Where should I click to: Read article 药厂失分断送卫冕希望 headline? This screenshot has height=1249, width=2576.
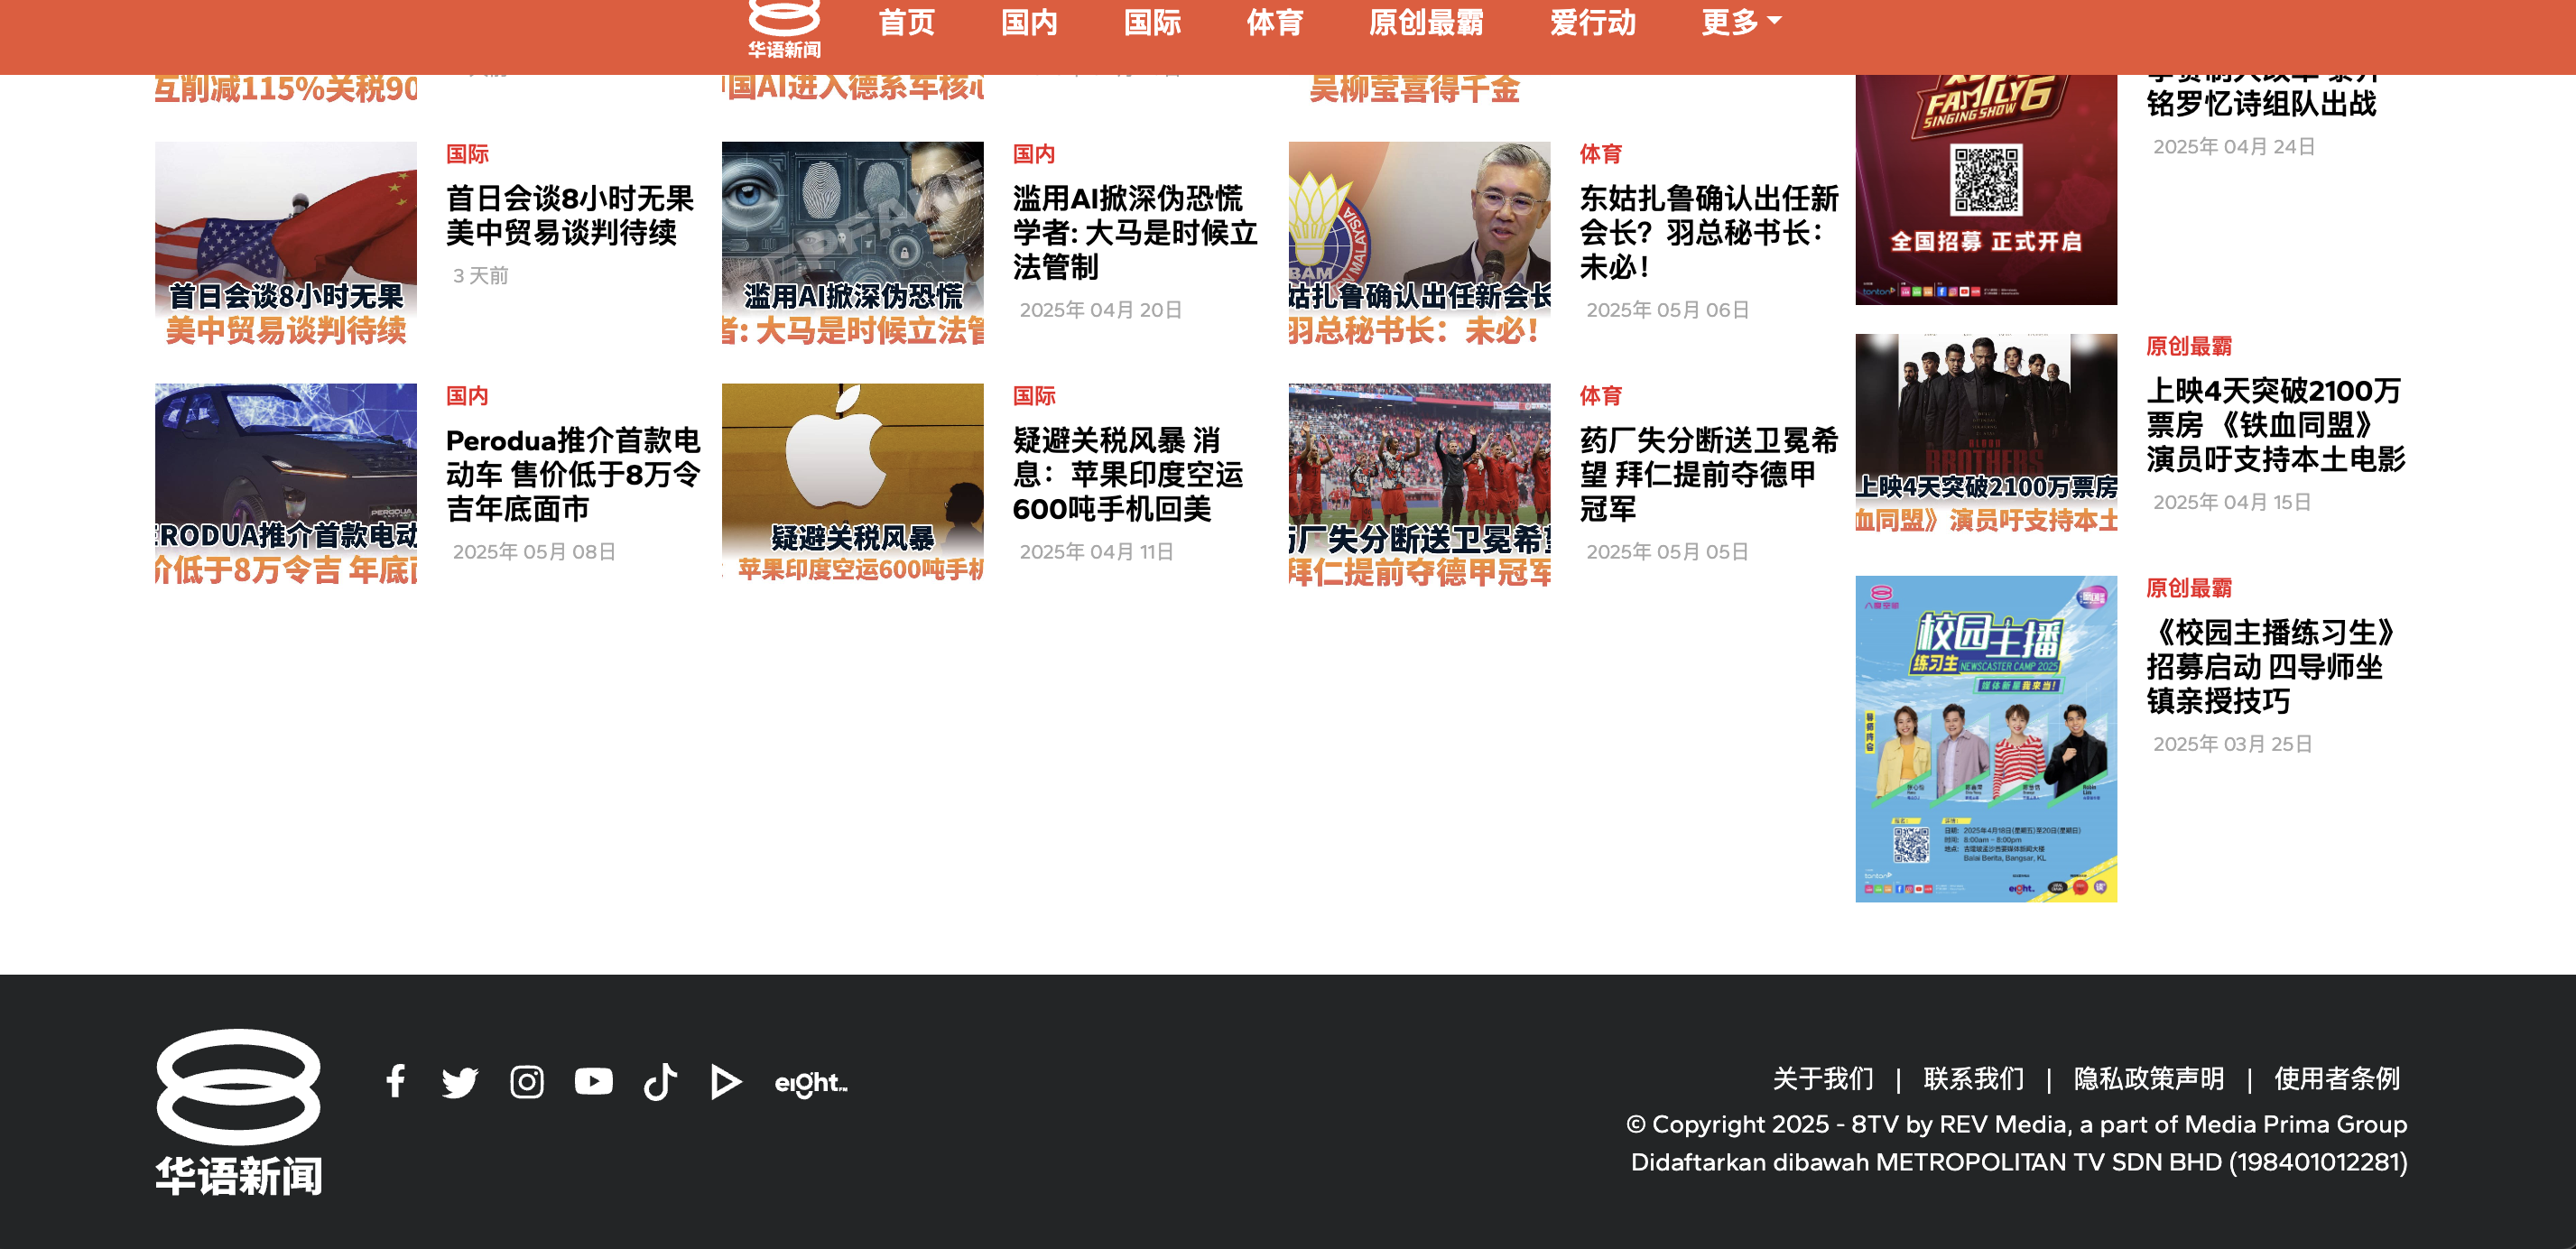(x=1709, y=475)
